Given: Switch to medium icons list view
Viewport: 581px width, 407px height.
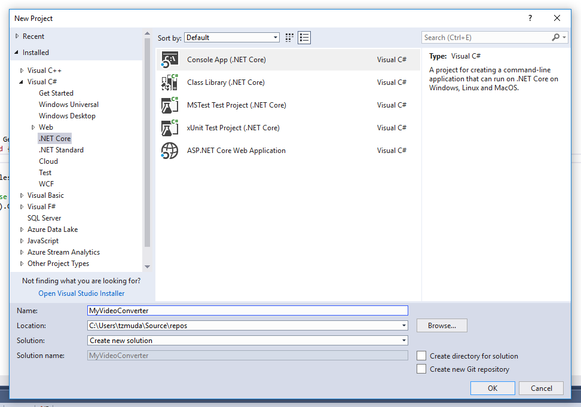Looking at the screenshot, I should point(304,38).
